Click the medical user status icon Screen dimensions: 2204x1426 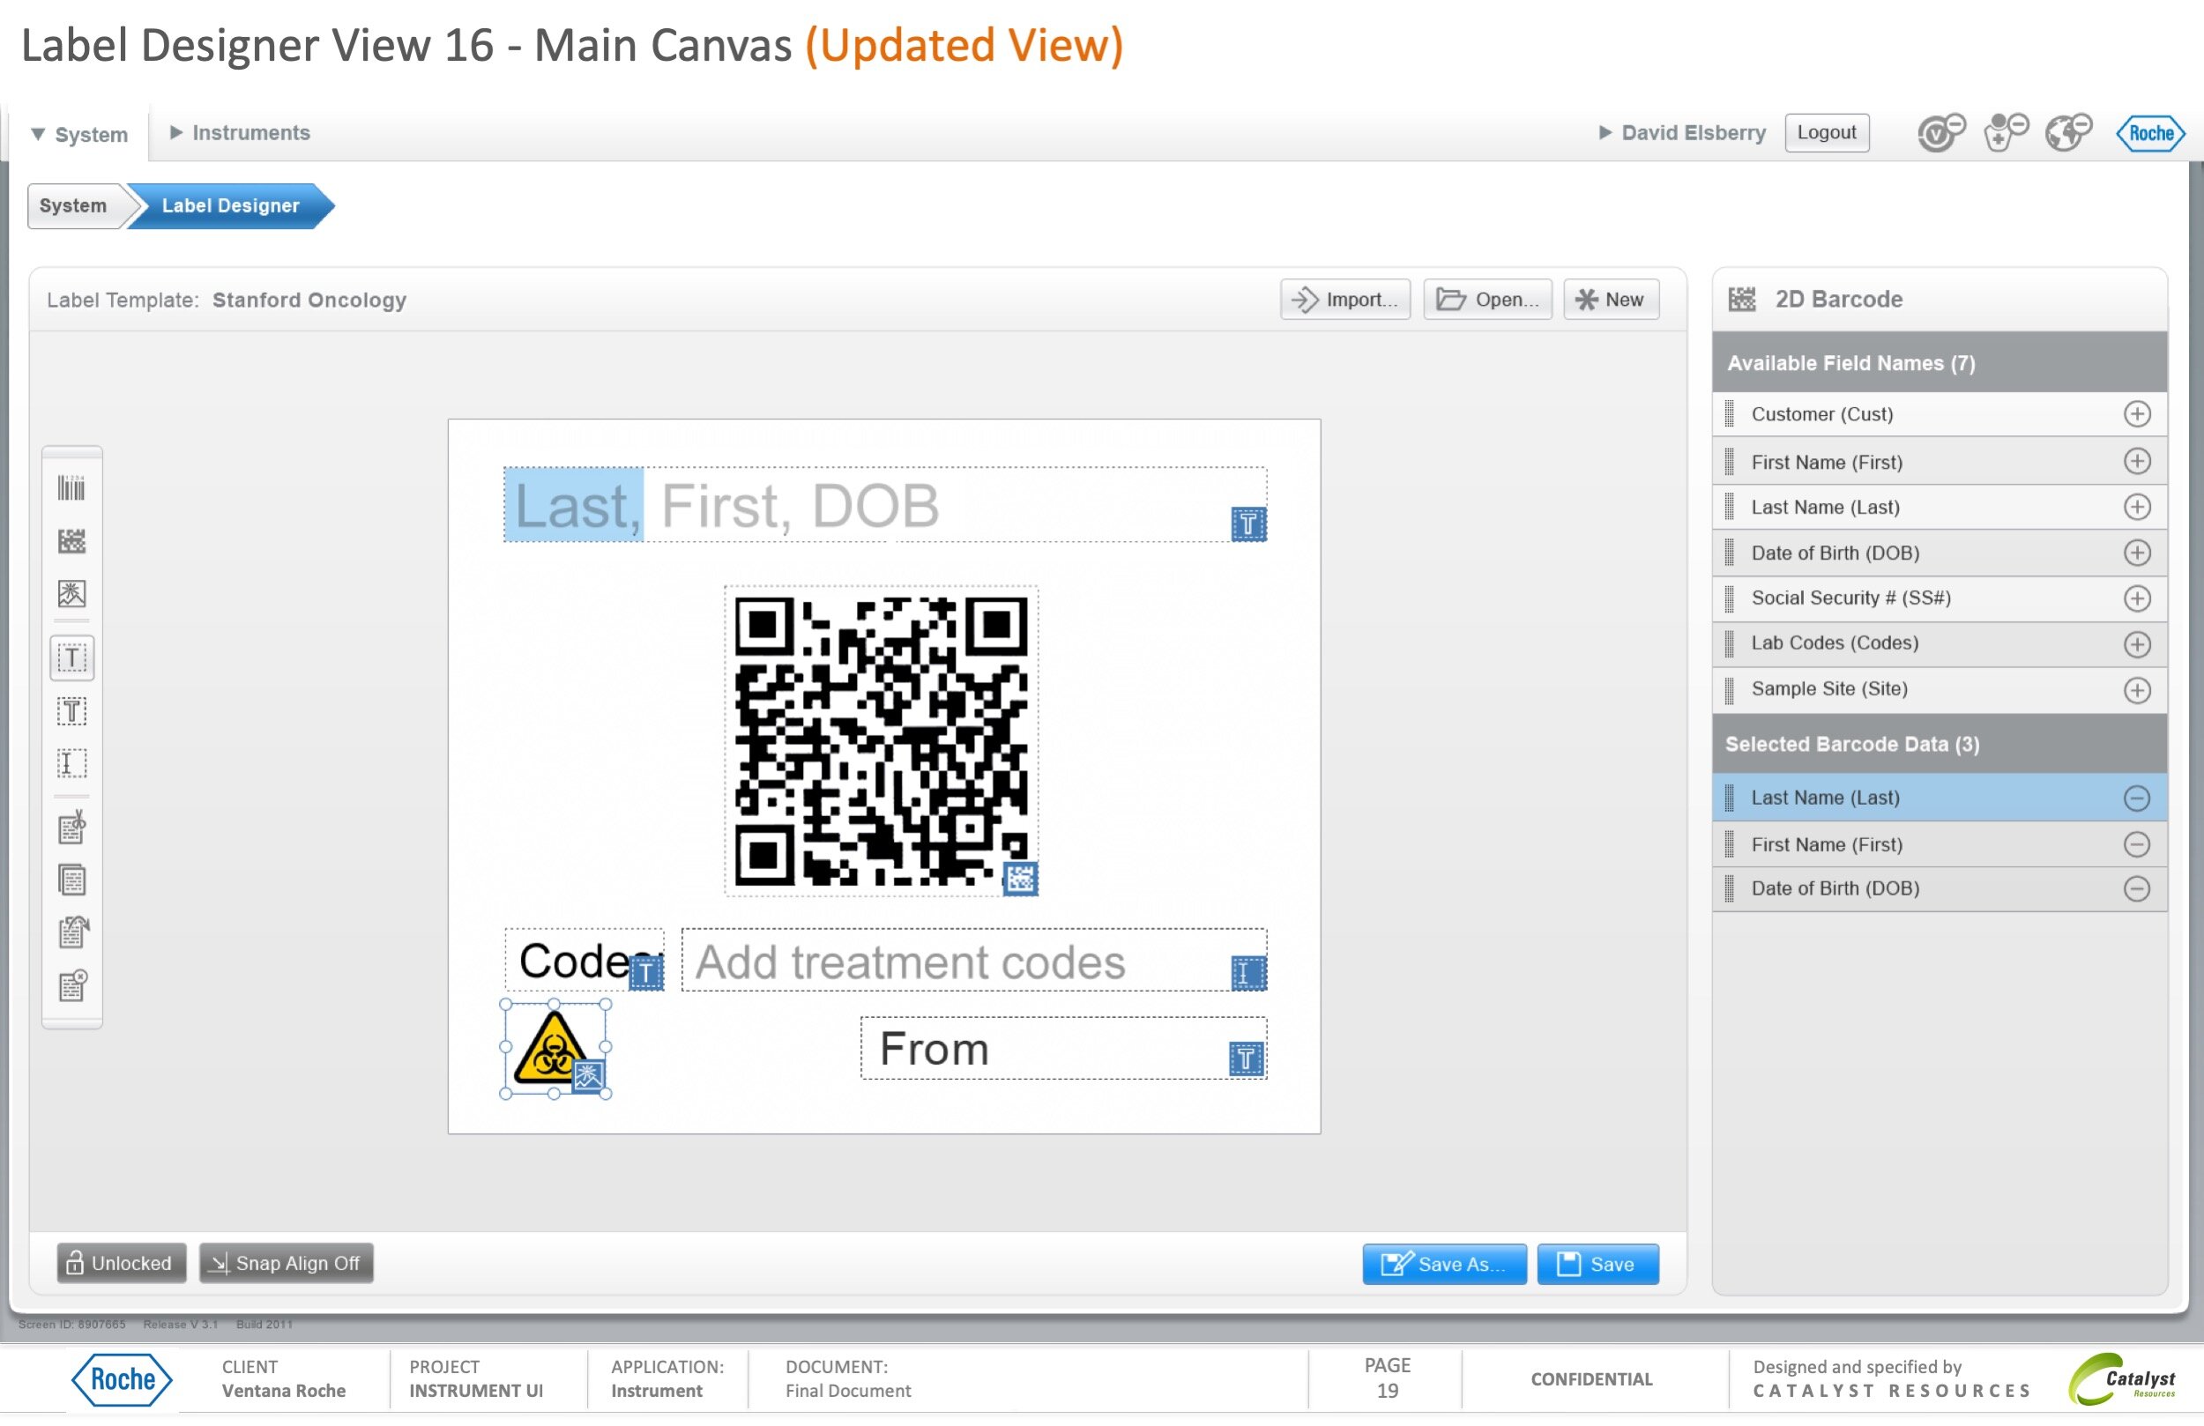2006,132
